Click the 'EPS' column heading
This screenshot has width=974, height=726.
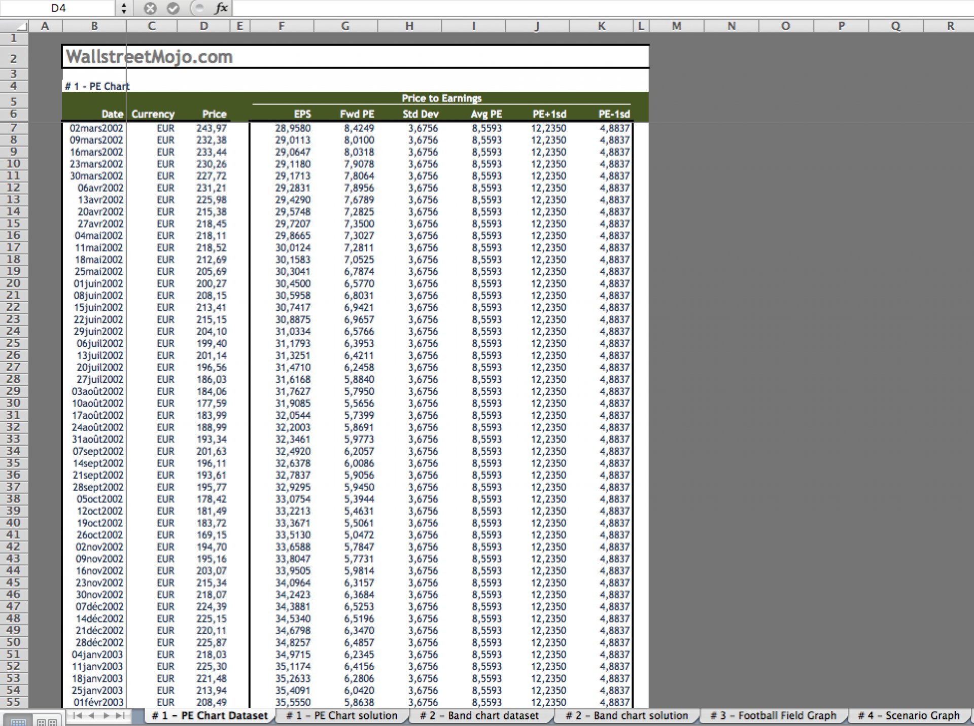coord(302,114)
